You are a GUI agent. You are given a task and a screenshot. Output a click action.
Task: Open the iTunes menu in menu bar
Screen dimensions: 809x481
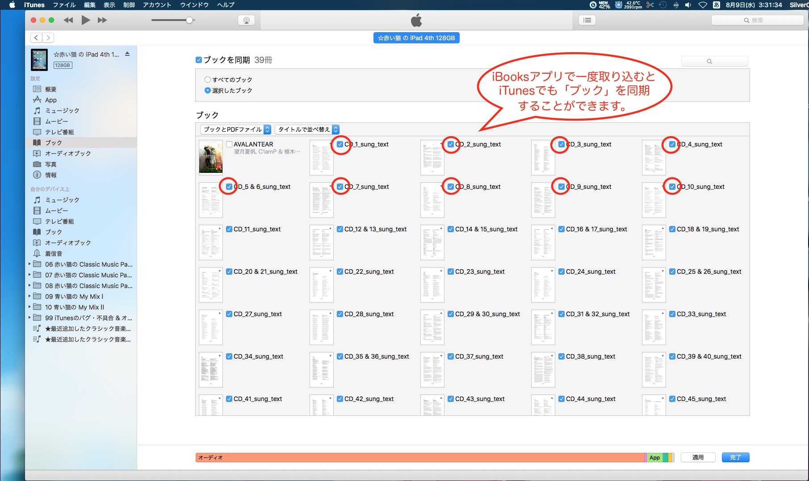[x=34, y=5]
